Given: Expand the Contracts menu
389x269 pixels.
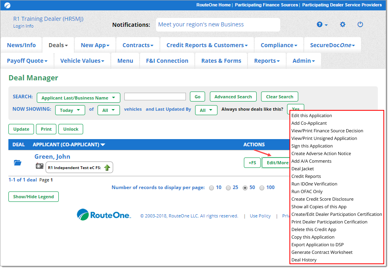Looking at the screenshot, I should point(138,45).
